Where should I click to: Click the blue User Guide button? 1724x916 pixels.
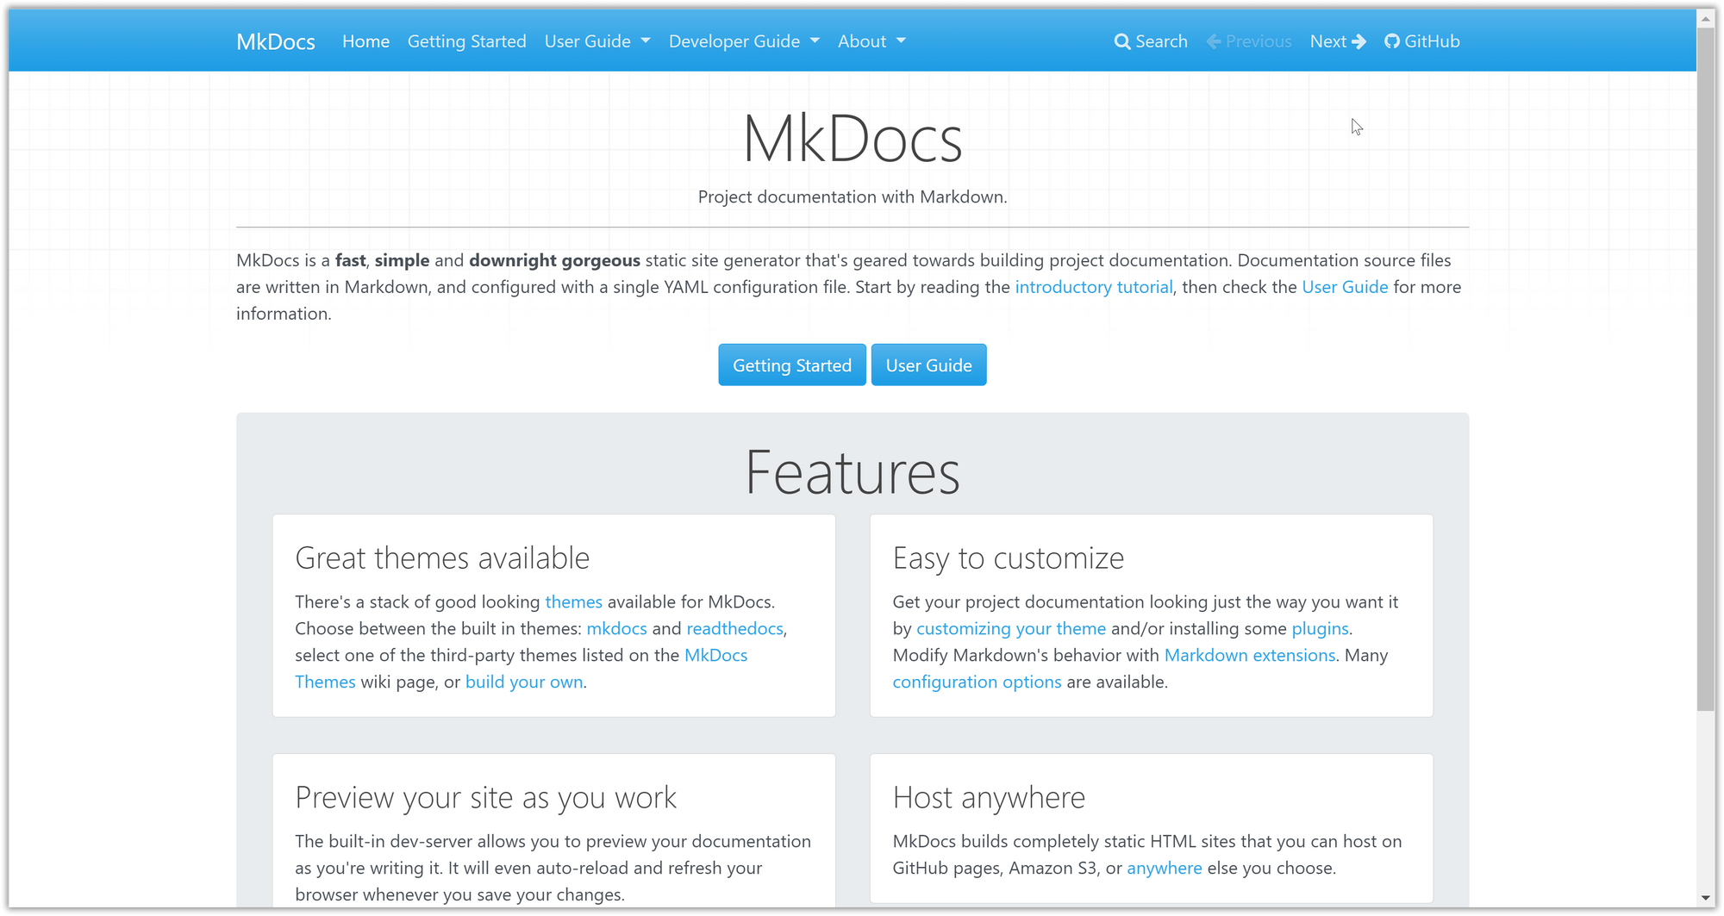pyautogui.click(x=928, y=365)
